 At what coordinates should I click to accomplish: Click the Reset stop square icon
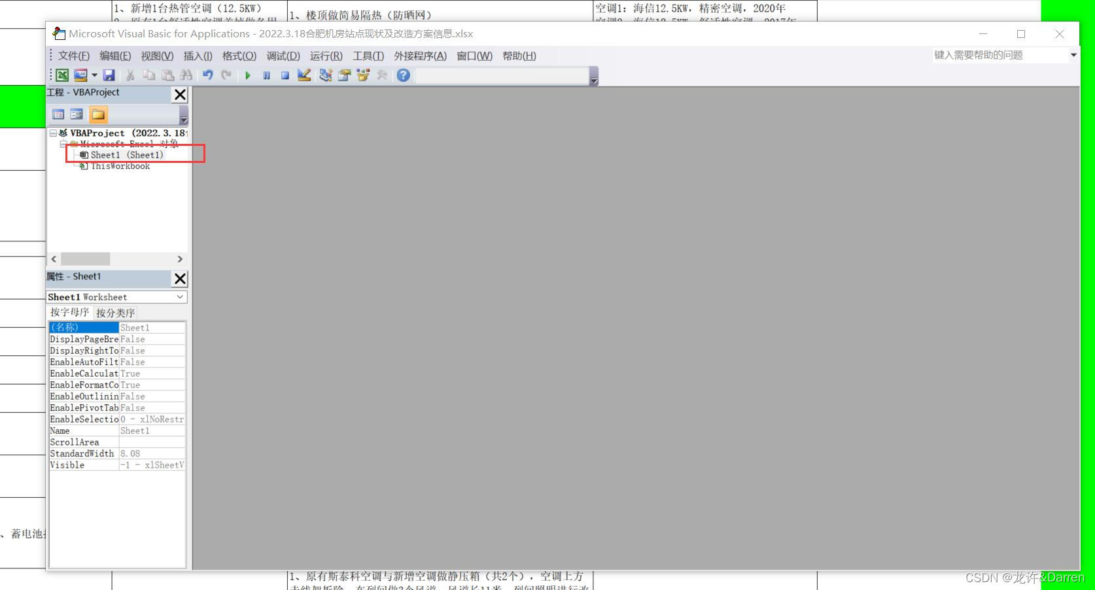pyautogui.click(x=285, y=75)
